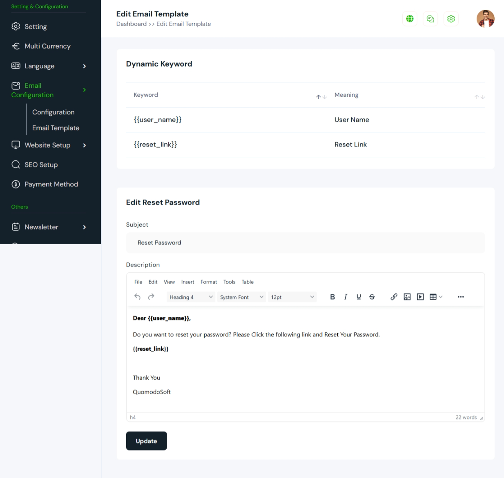Click the editor resize handle in corner
Viewport: 504px width, 478px height.
coord(482,418)
